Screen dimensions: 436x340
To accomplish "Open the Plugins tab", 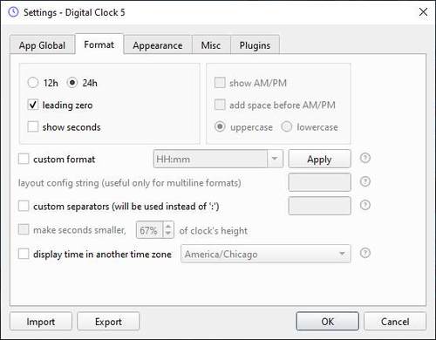I will click(255, 45).
